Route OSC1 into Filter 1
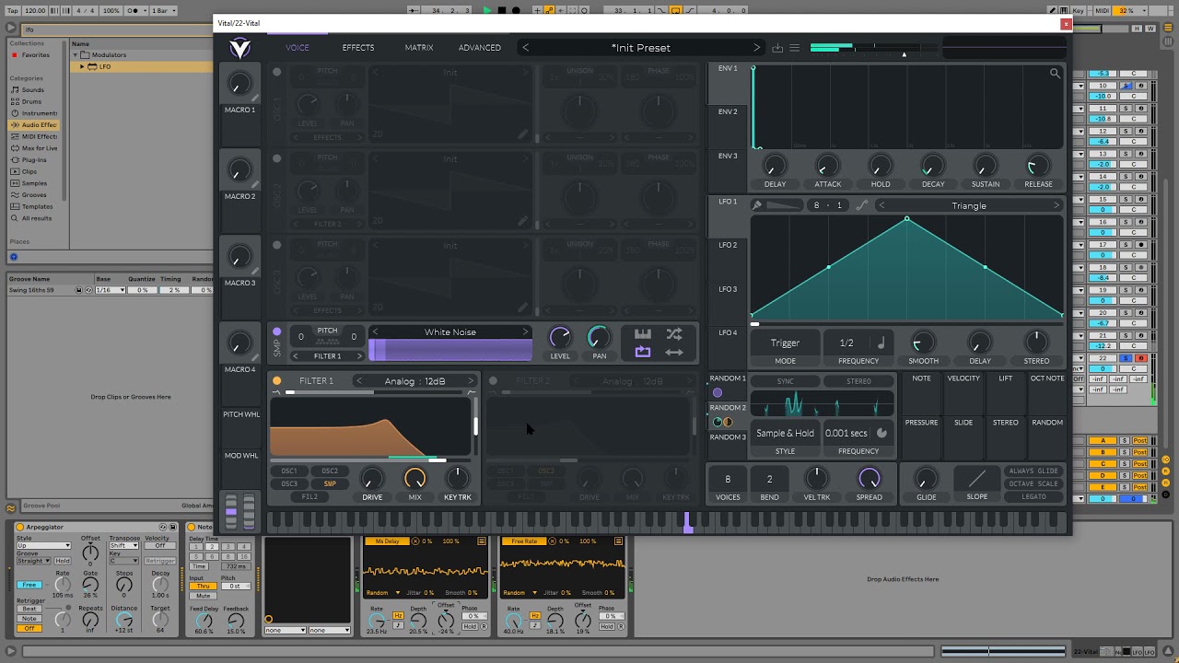 click(x=289, y=471)
